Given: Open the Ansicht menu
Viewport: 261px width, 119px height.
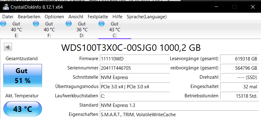Looking at the screenshot, I should pos(76,17).
